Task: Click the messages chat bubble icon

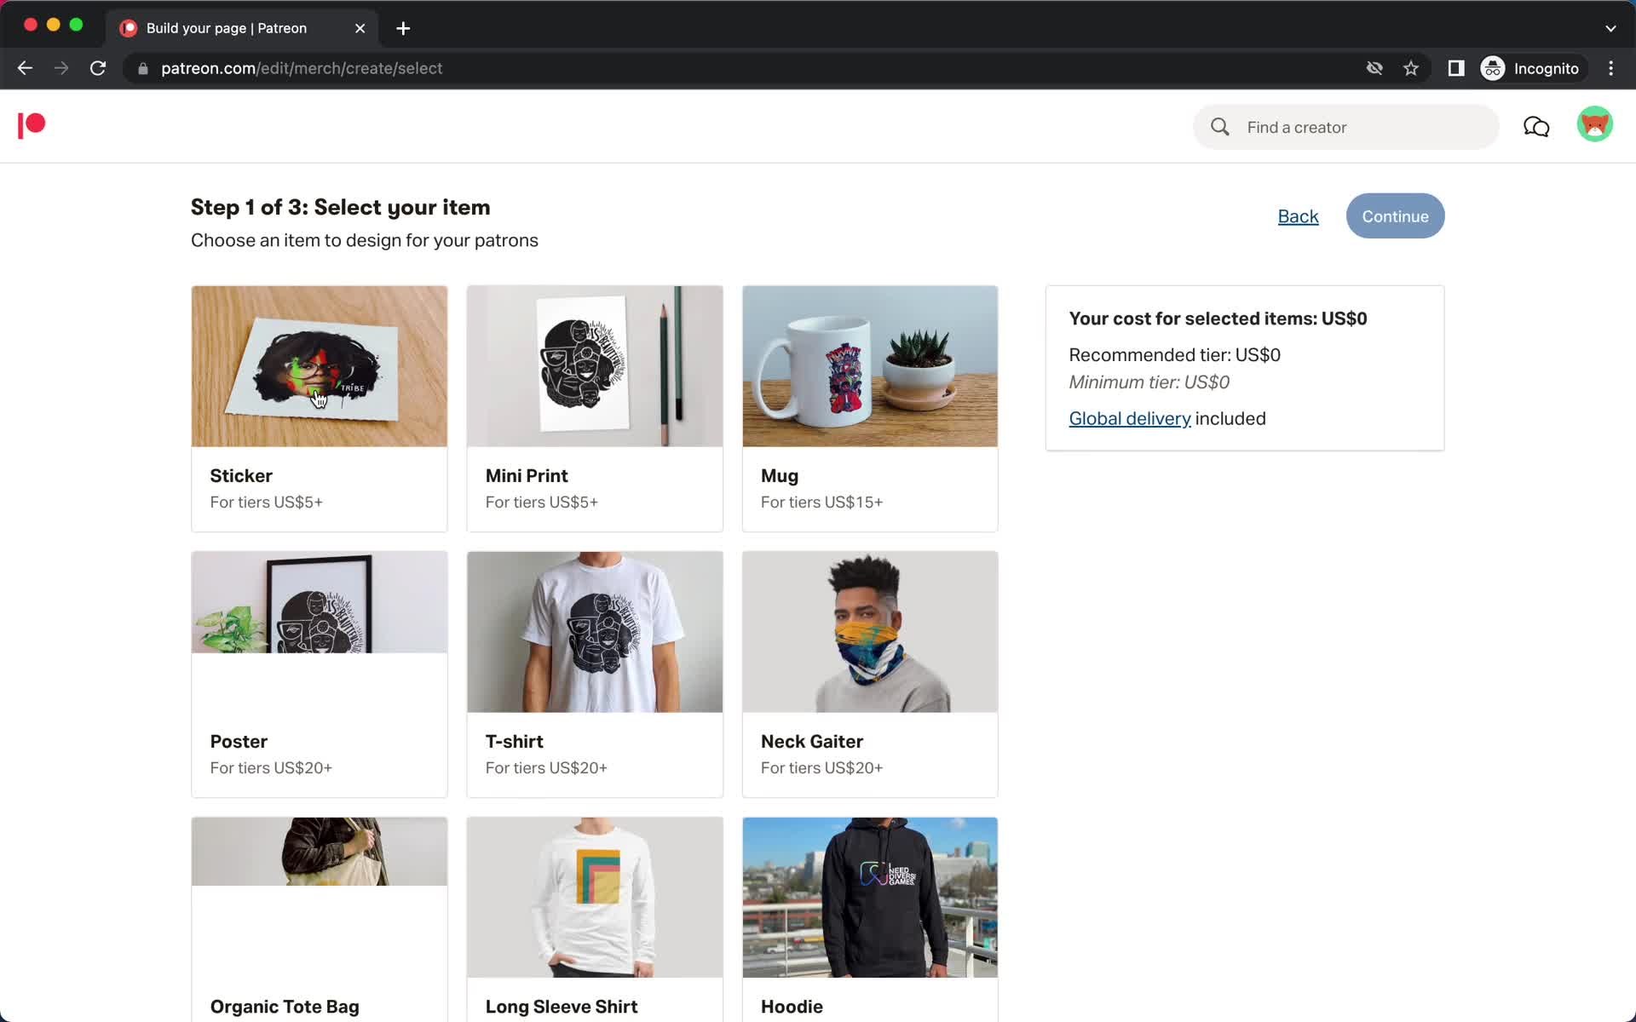Action: pos(1536,126)
